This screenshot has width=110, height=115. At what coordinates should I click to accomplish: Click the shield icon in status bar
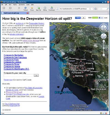tap(101, 113)
